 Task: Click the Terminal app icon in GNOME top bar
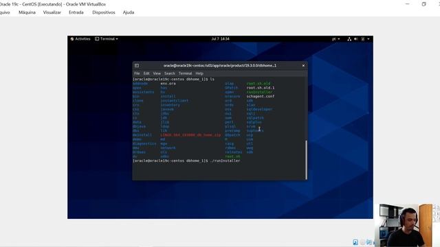click(97, 39)
